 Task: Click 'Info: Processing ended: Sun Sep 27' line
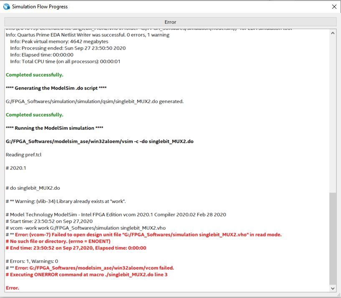(x=68, y=48)
